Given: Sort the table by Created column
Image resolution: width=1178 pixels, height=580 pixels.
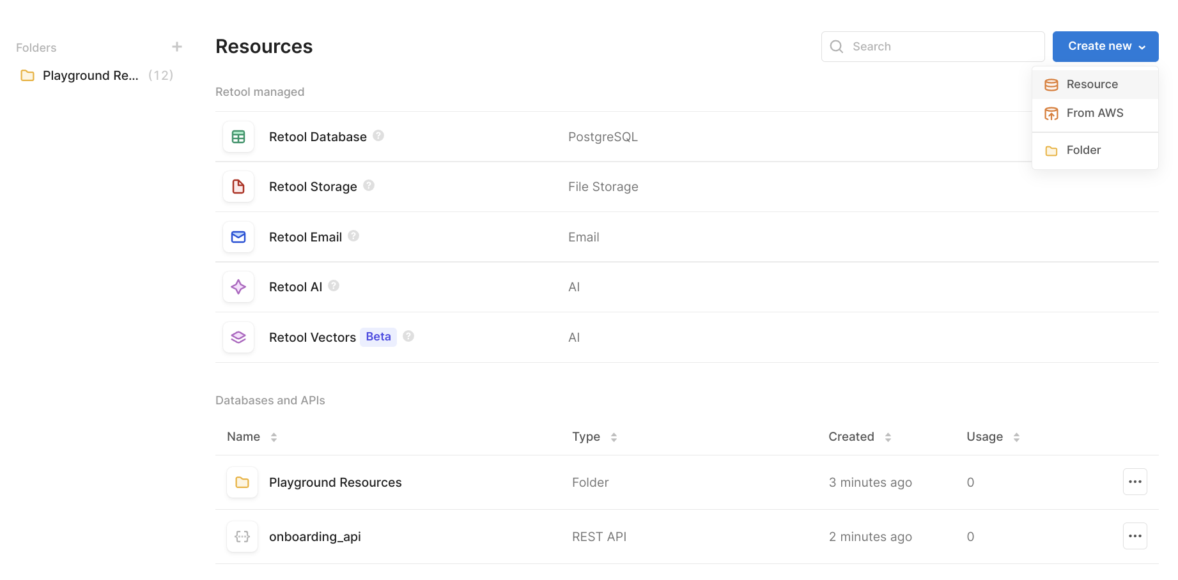Looking at the screenshot, I should 888,436.
